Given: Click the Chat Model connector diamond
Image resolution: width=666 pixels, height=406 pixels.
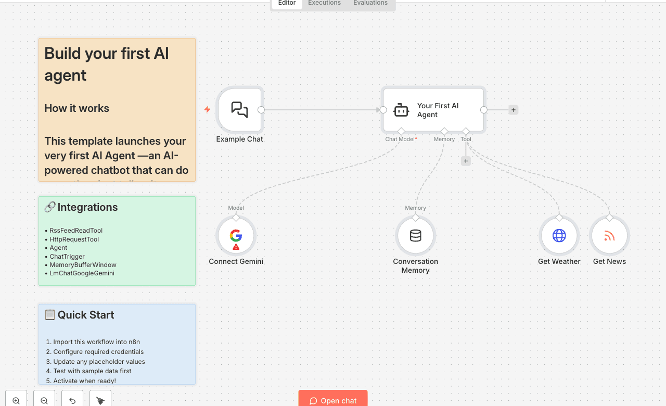Looking at the screenshot, I should pyautogui.click(x=401, y=132).
